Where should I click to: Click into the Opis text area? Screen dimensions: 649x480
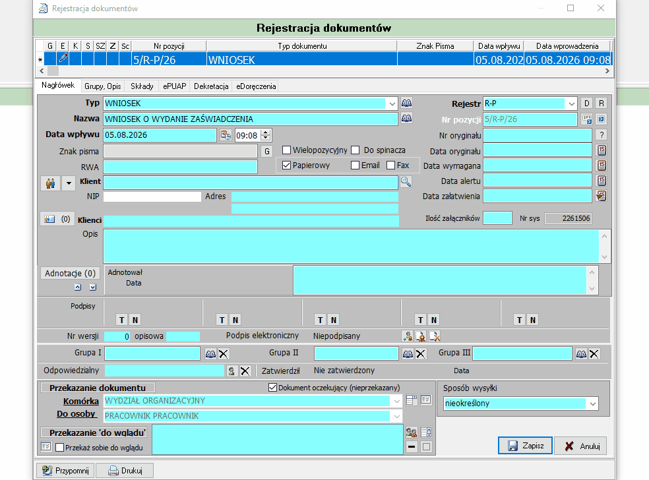pyautogui.click(x=351, y=246)
